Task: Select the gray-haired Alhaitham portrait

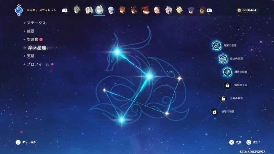Action: click(x=76, y=10)
